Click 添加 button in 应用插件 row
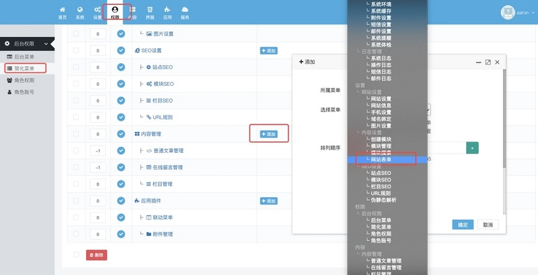 click(x=268, y=201)
